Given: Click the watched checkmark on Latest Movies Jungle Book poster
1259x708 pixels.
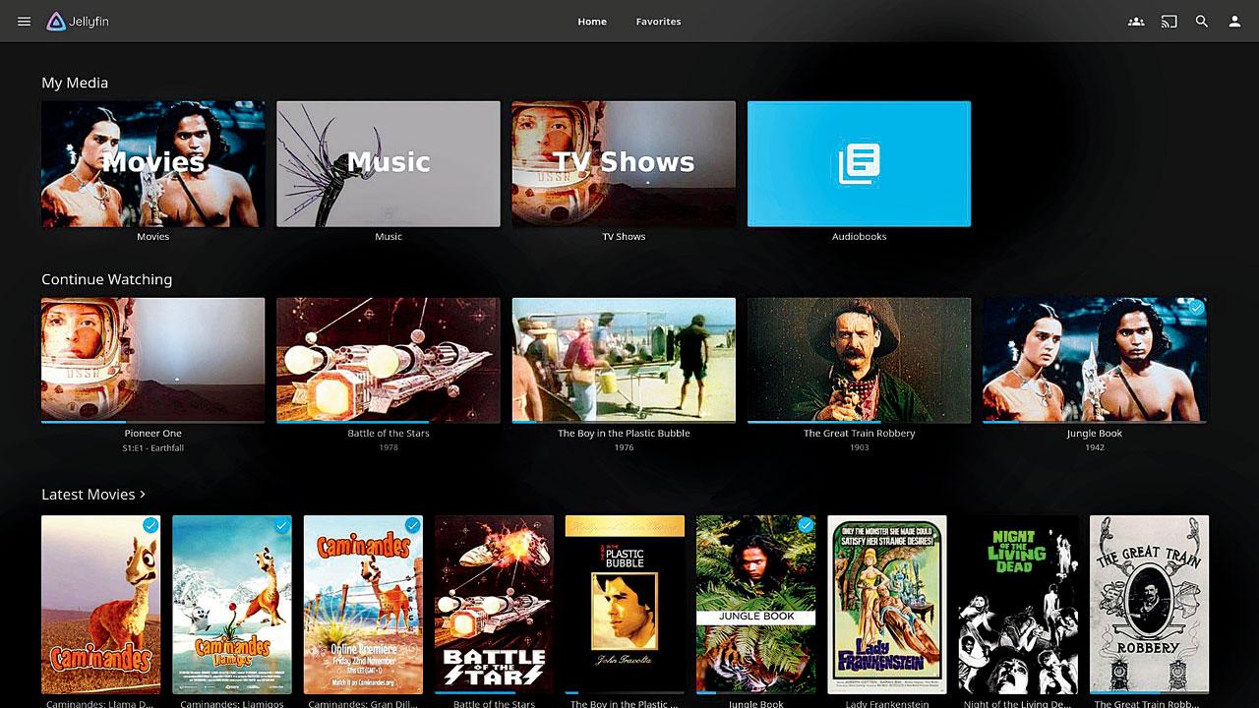Looking at the screenshot, I should click(x=806, y=526).
